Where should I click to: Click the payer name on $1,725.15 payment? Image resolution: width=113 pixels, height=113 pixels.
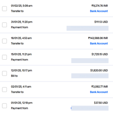click(90, 61)
